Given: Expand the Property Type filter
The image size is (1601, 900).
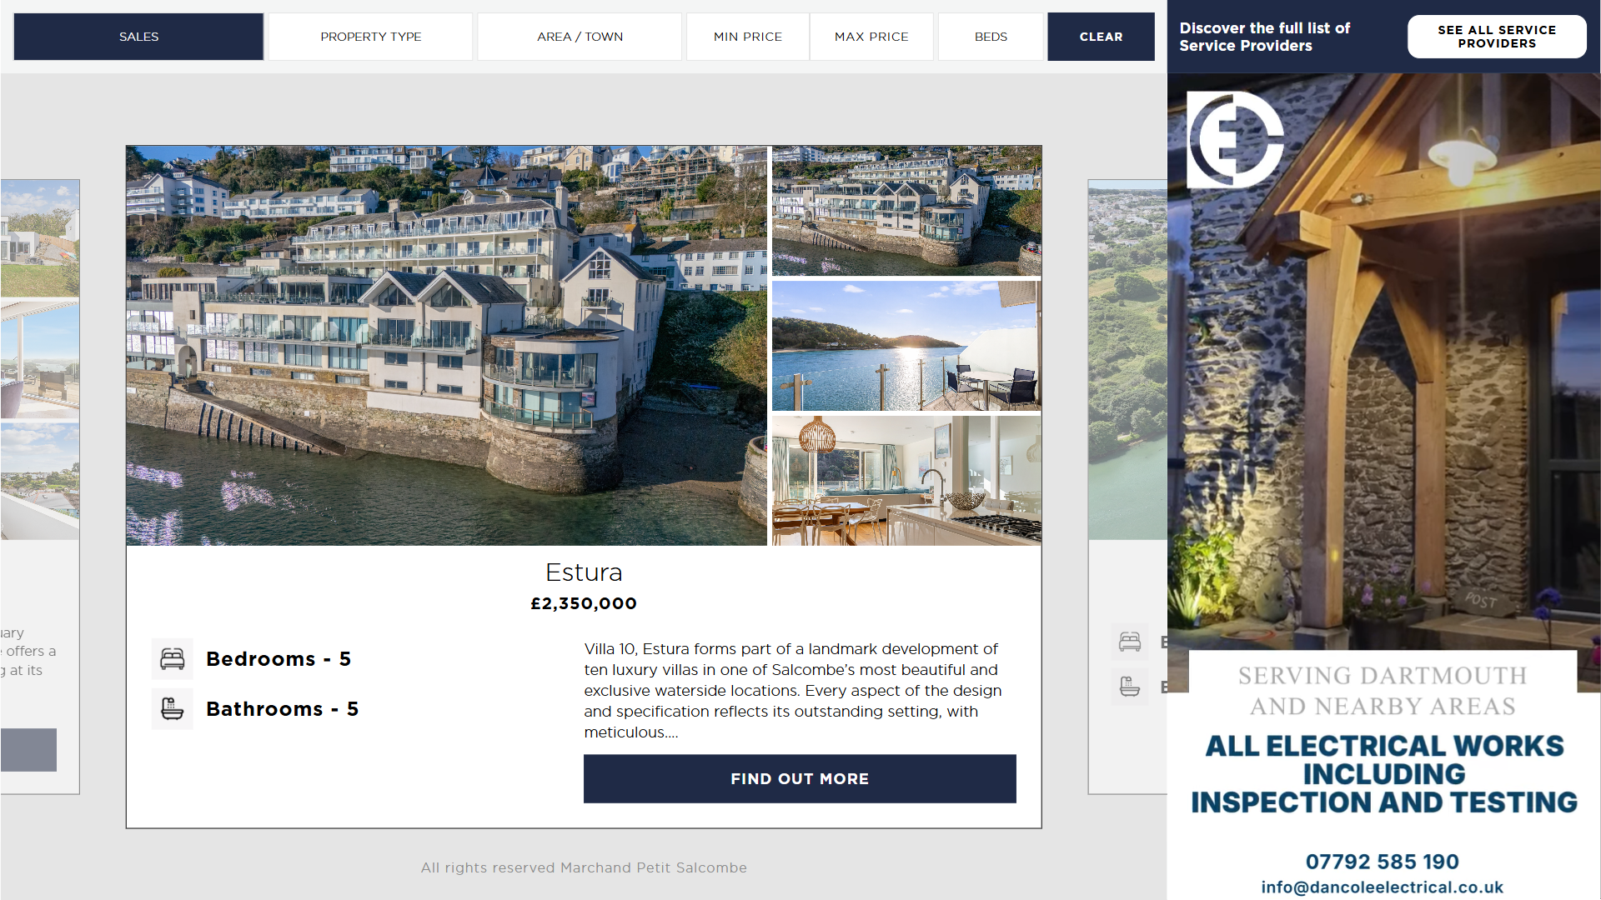Looking at the screenshot, I should [x=371, y=37].
